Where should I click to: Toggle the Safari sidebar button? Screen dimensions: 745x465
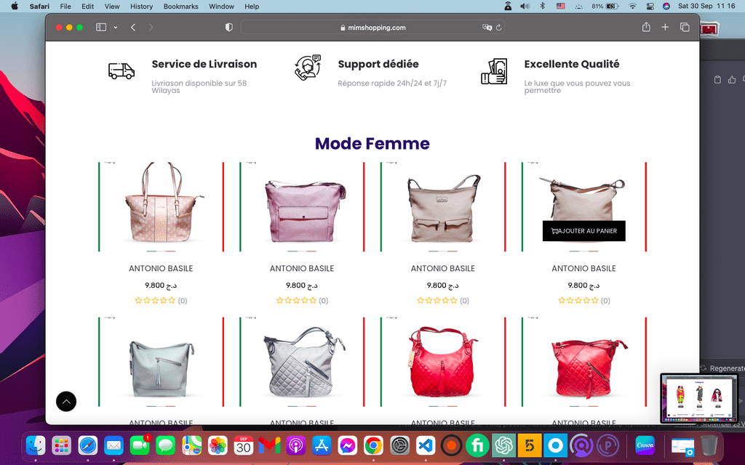click(100, 28)
